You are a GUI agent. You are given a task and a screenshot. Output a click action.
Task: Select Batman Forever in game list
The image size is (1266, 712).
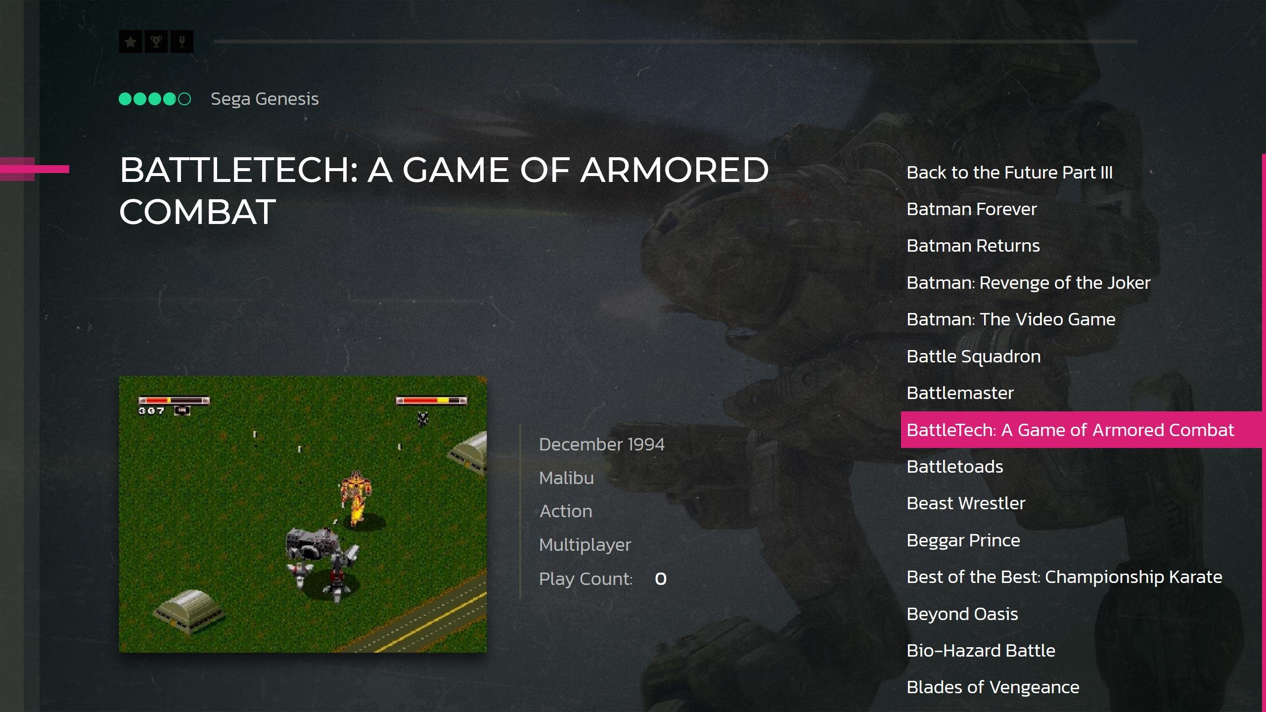pyautogui.click(x=971, y=209)
